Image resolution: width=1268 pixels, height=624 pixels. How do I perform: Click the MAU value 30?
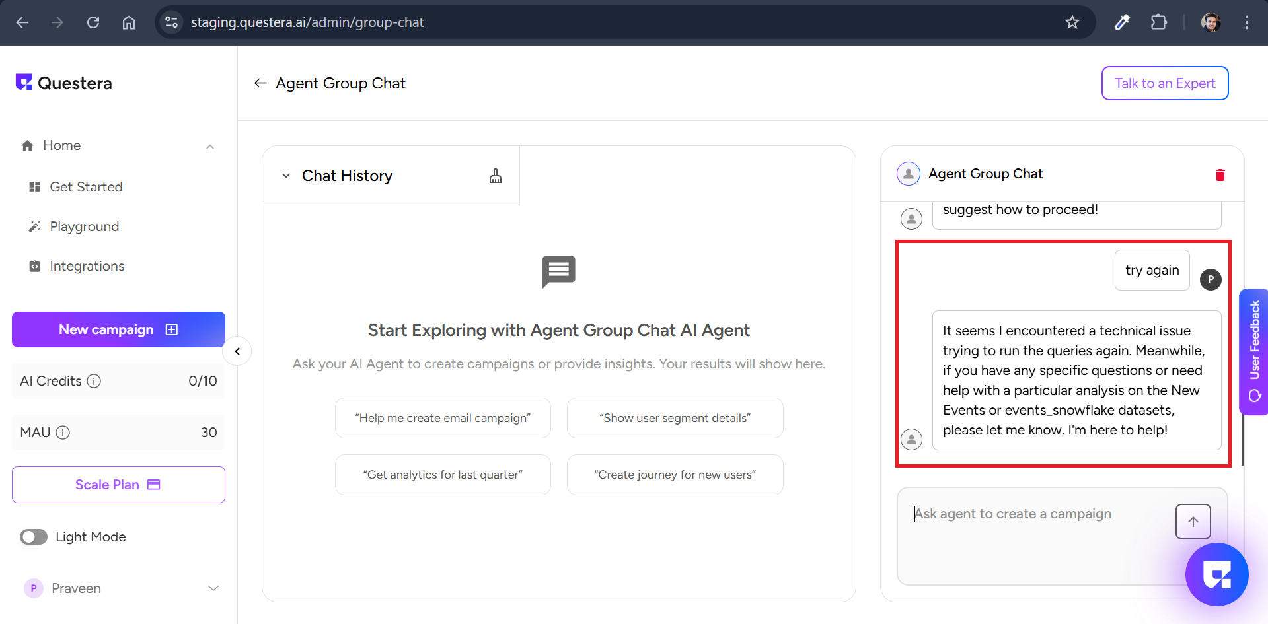(209, 433)
